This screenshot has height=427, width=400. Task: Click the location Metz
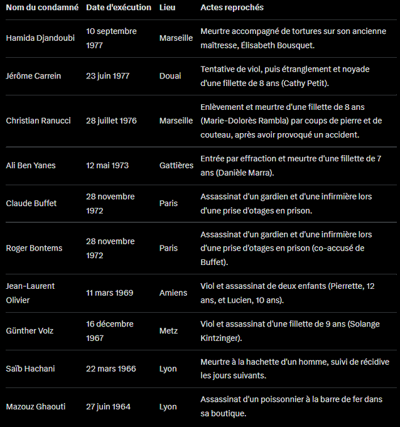[168, 331]
